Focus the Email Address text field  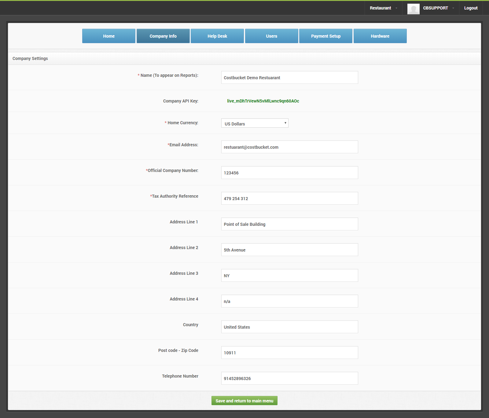(289, 147)
